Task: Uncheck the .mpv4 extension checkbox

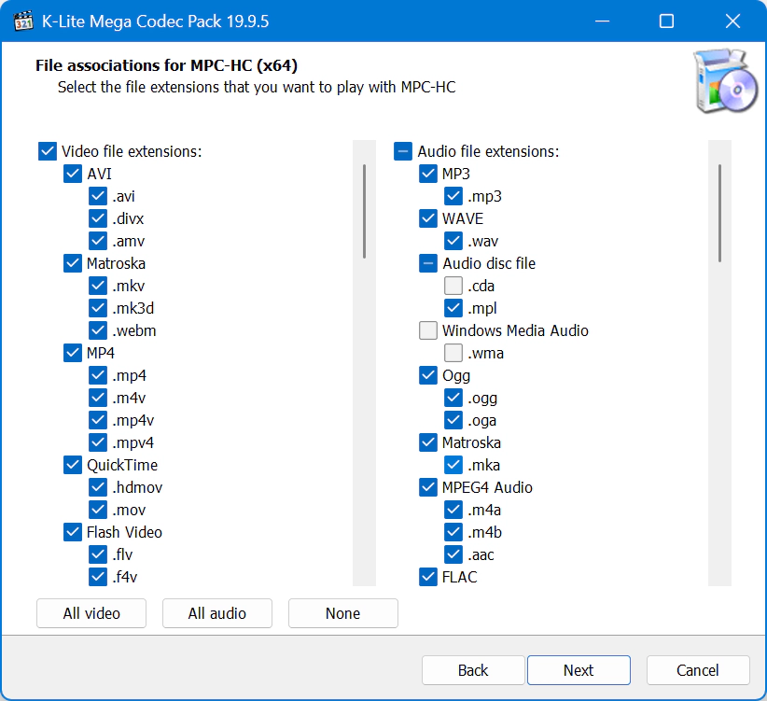Action: (98, 442)
